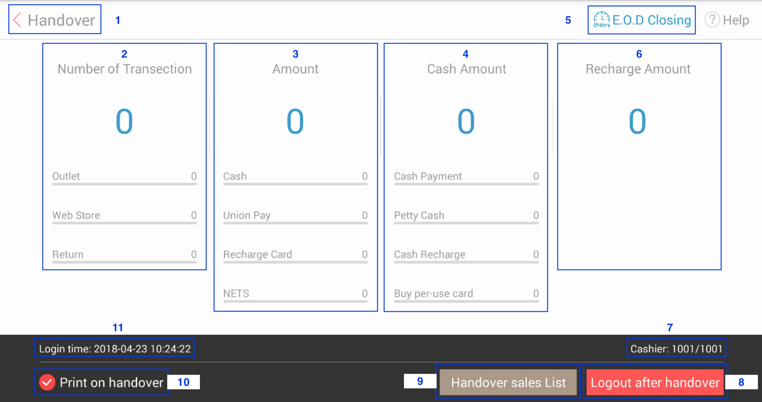Screen dimensions: 762x402
Task: Click the Handover sales List button
Action: coord(508,382)
